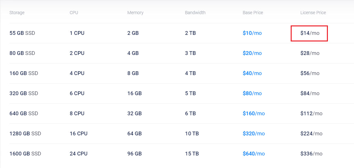
Task: Click the $14/mo license price
Action: 310,33
